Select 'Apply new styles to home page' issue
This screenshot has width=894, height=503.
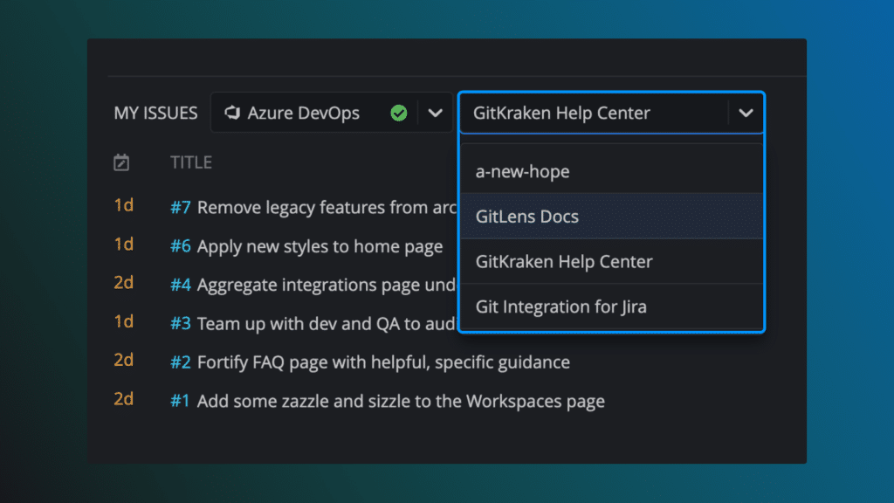tap(320, 246)
